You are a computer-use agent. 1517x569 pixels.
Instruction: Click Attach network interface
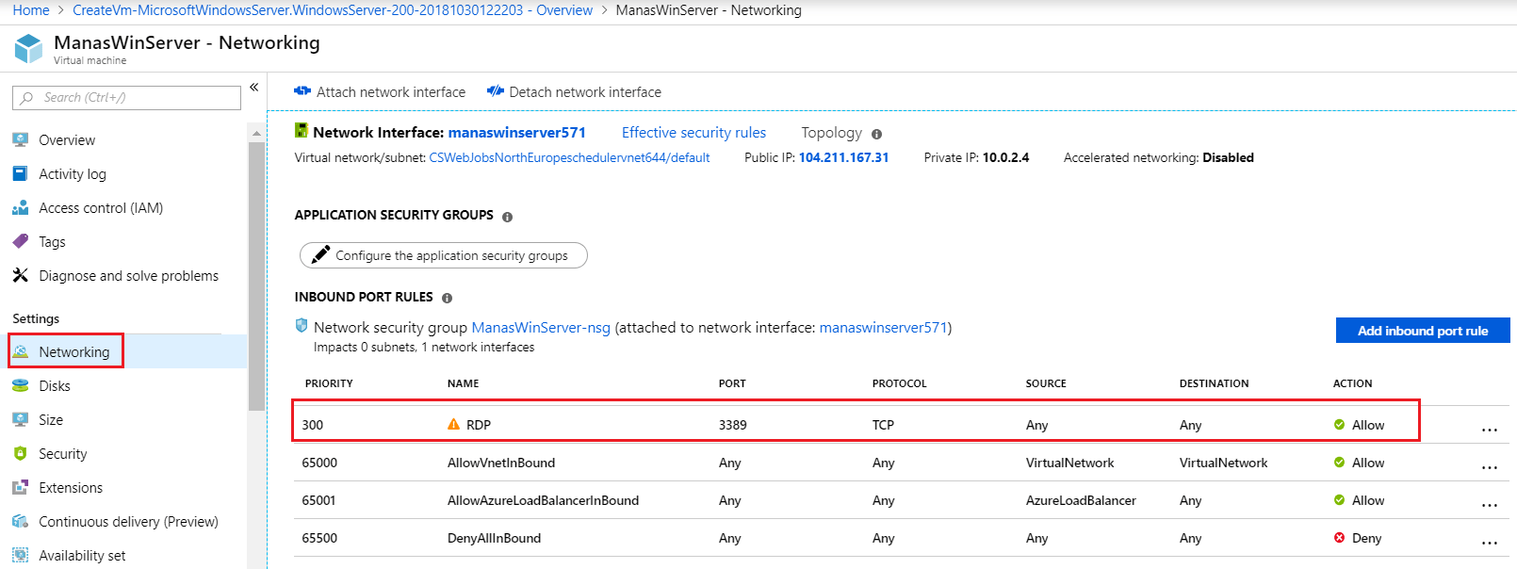380,92
